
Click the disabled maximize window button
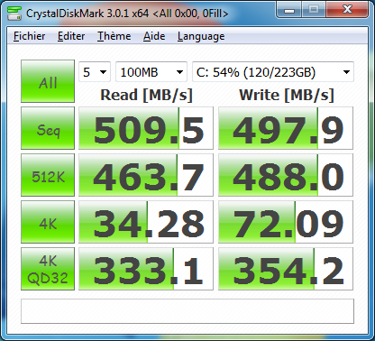pyautogui.click(x=314, y=10)
